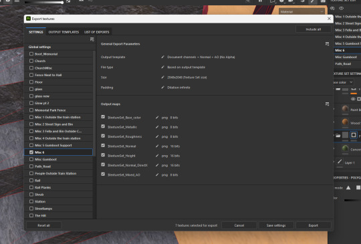Image resolution: width=361 pixels, height=244 pixels.
Task: Click the texture set list scrollbar
Action: click(x=94, y=104)
